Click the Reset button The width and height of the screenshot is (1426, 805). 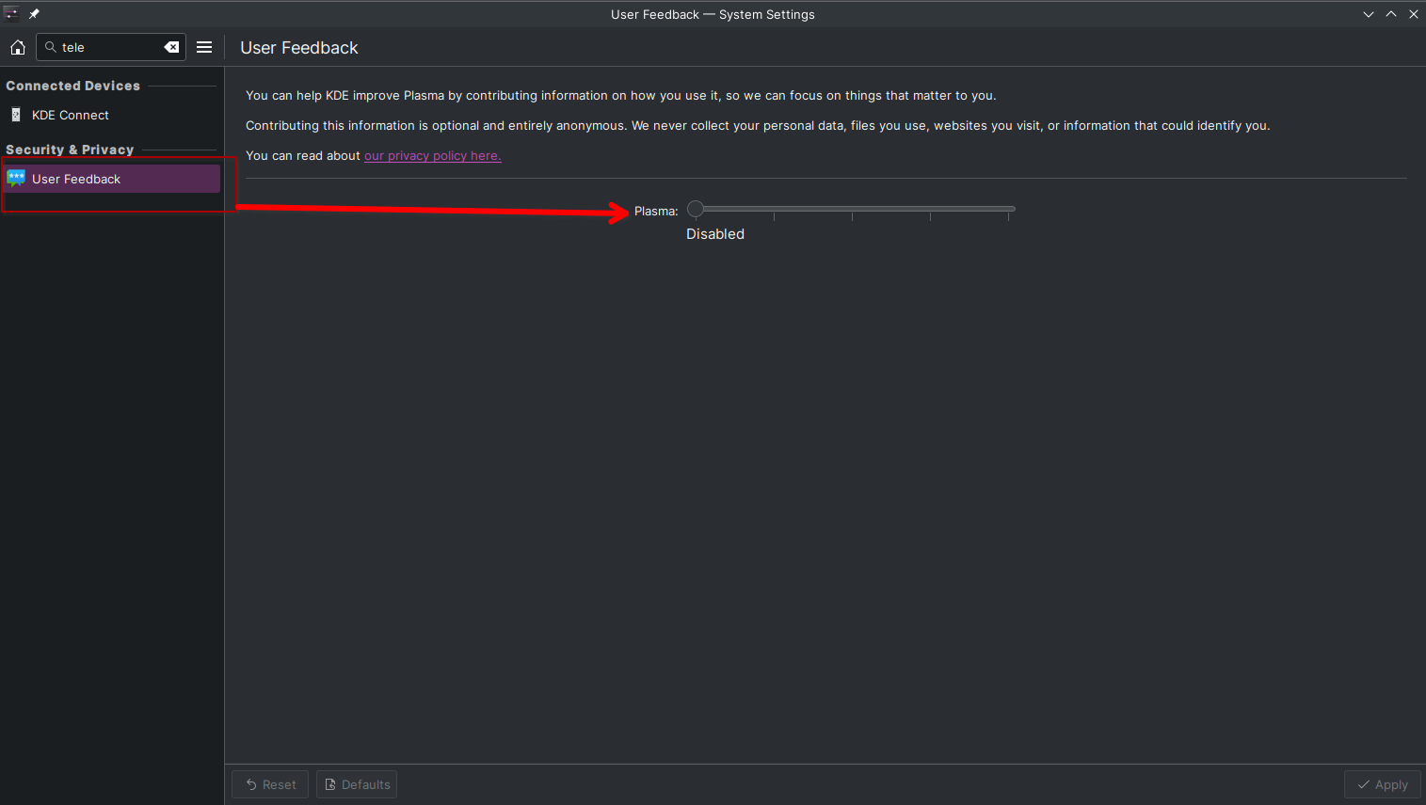(x=270, y=784)
